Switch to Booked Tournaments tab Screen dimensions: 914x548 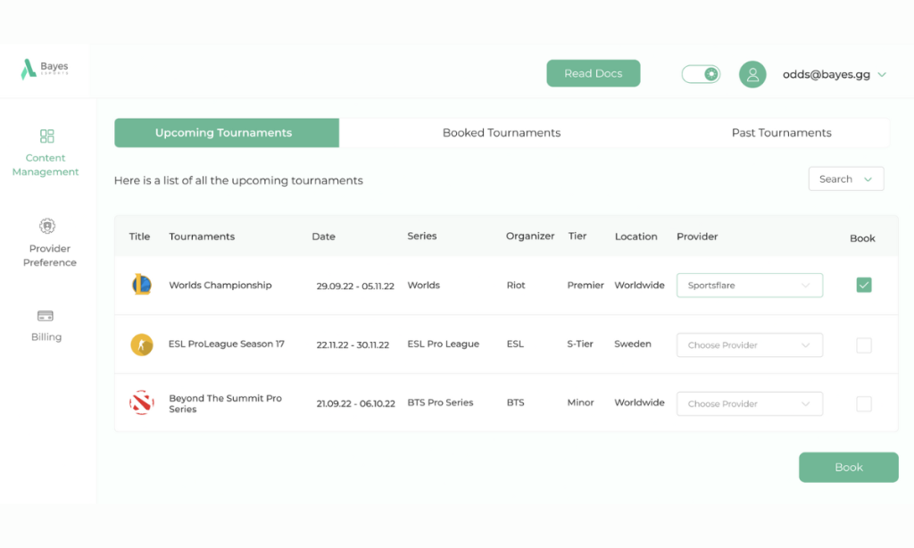502,133
